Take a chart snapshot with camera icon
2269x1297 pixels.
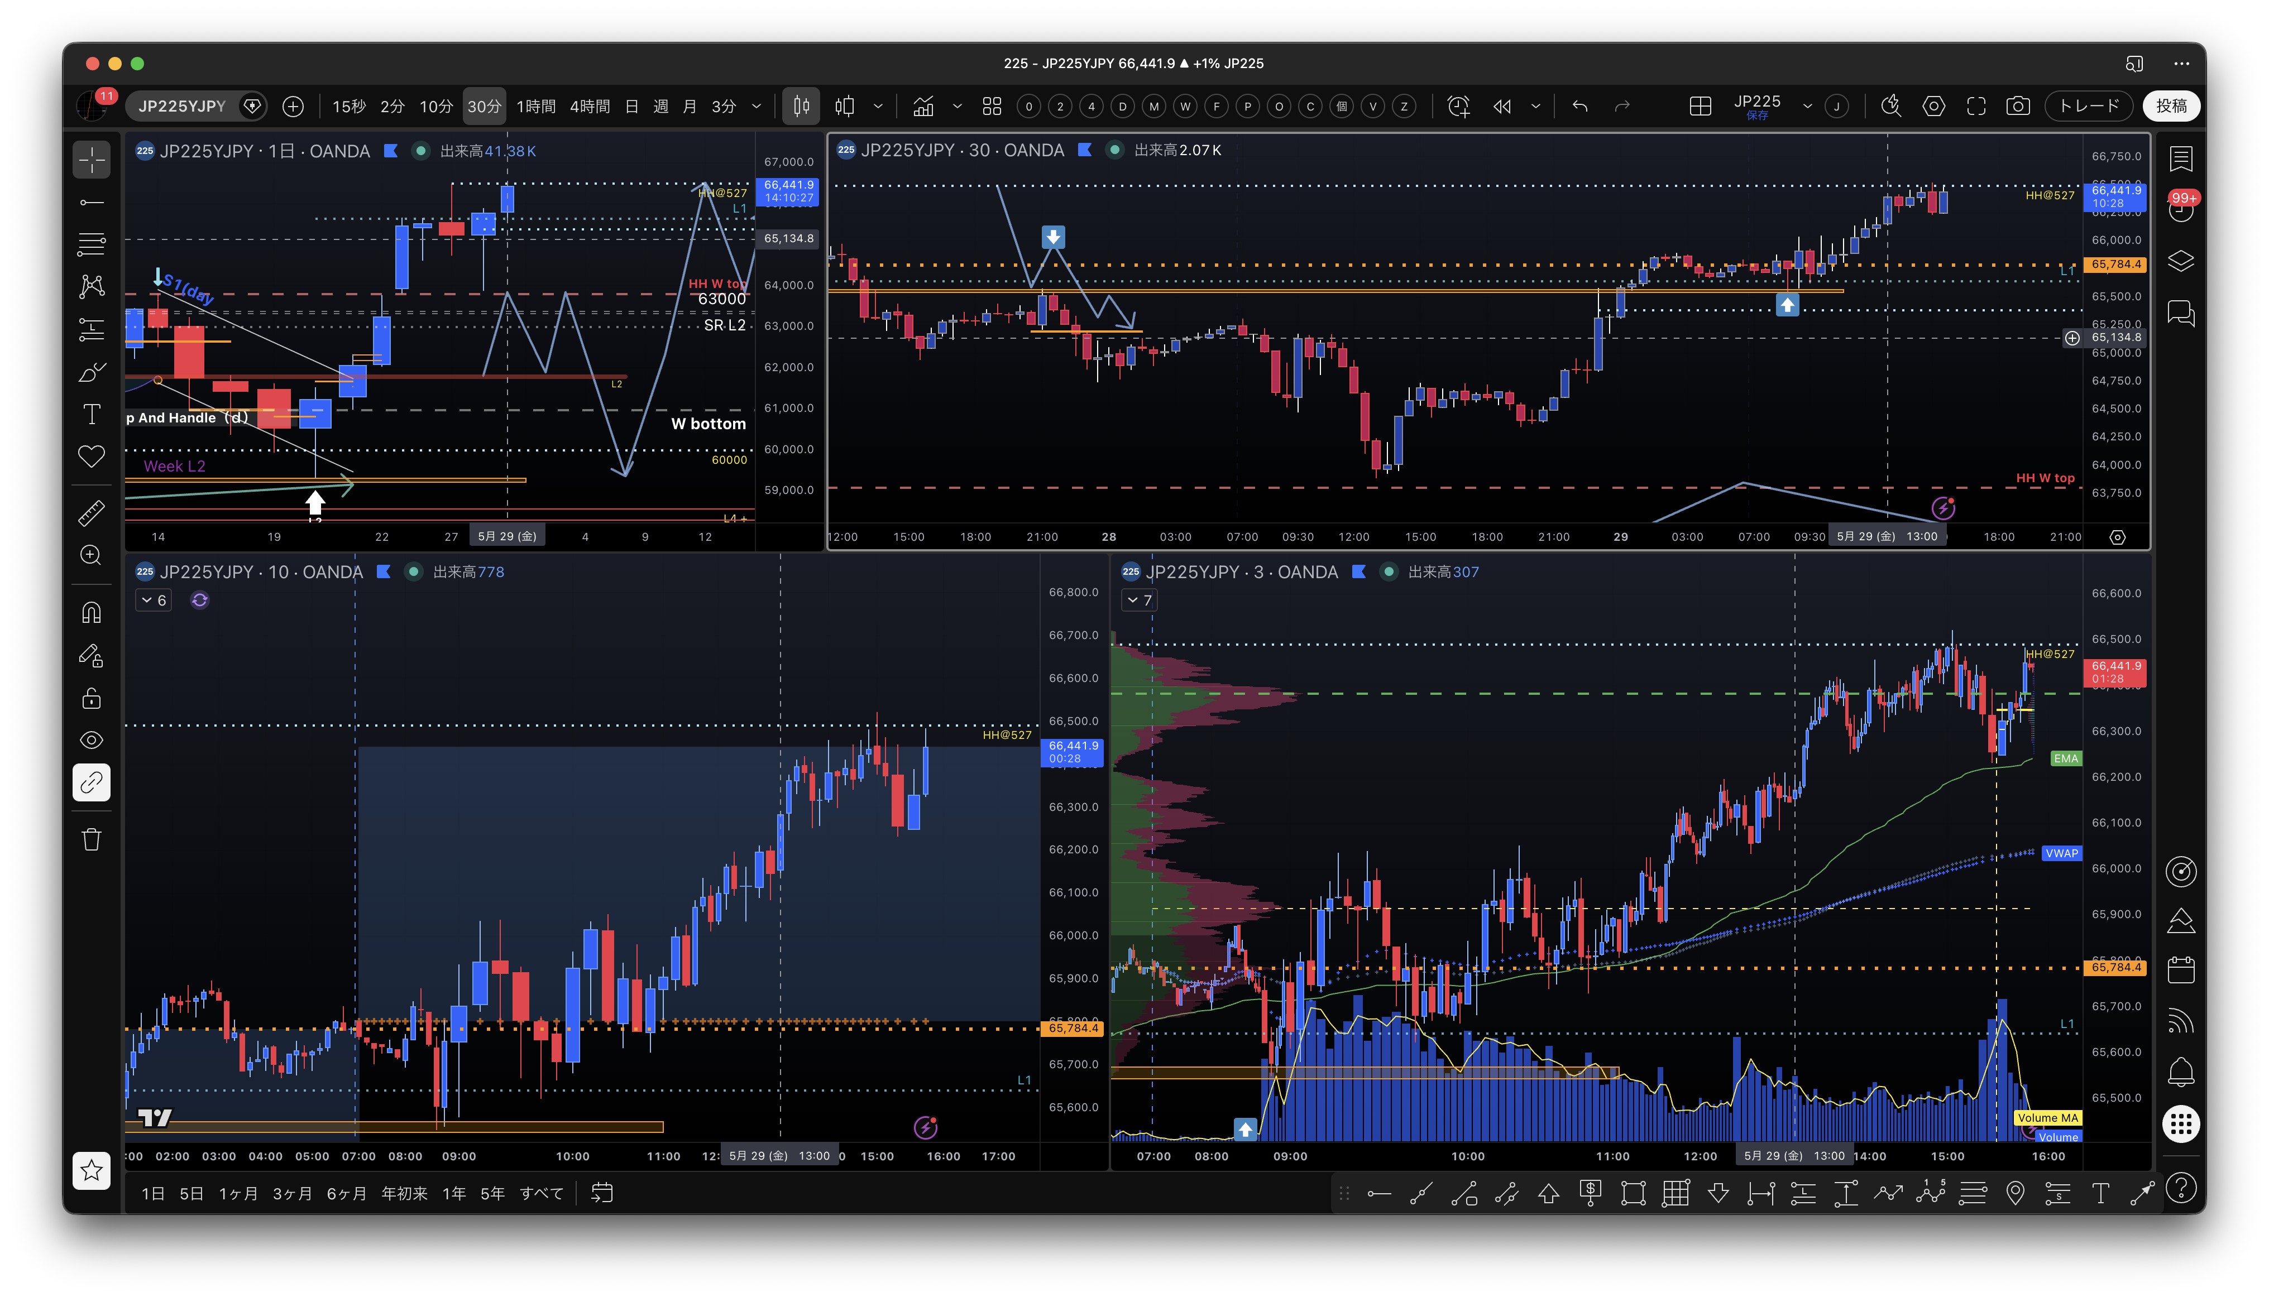[2018, 106]
